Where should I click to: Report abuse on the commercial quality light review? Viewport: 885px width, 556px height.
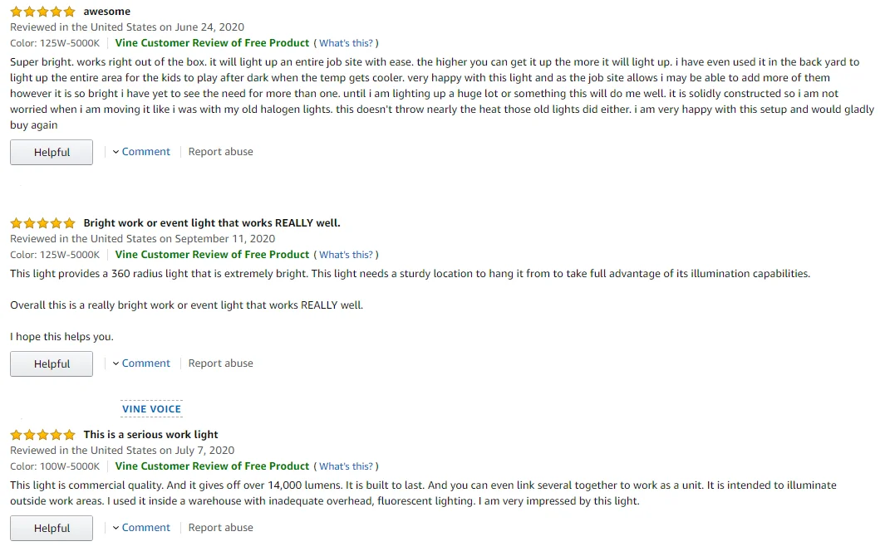pyautogui.click(x=220, y=528)
